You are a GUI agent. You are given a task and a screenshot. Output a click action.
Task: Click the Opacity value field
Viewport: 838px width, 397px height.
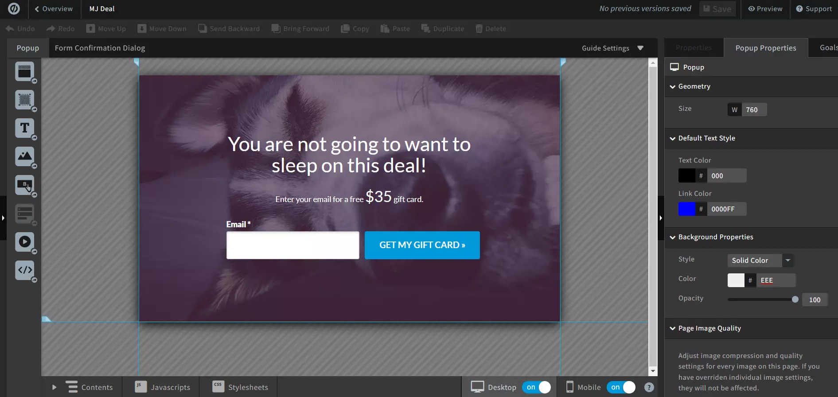pos(815,300)
